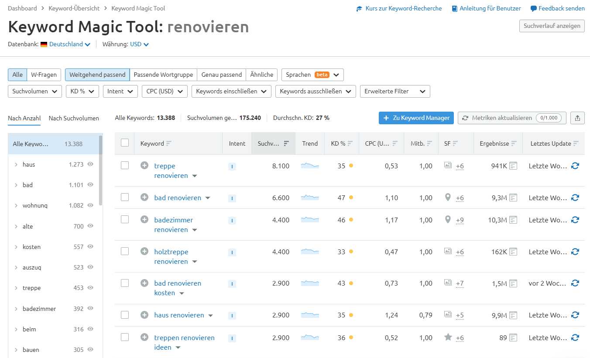590x358 pixels.
Task: Tick the select-all checkbox in table header
Action: 125,143
